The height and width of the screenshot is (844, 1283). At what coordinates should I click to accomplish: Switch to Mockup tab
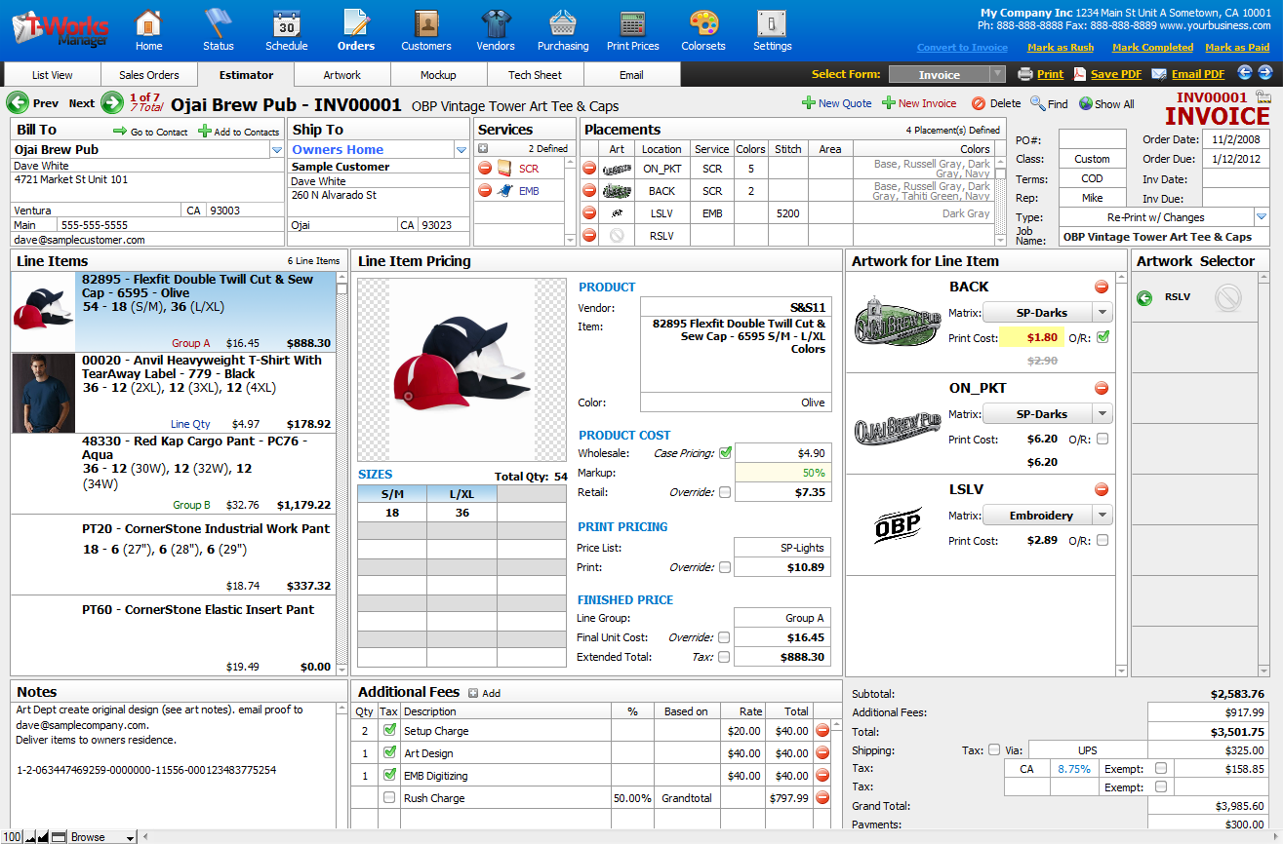coord(439,75)
